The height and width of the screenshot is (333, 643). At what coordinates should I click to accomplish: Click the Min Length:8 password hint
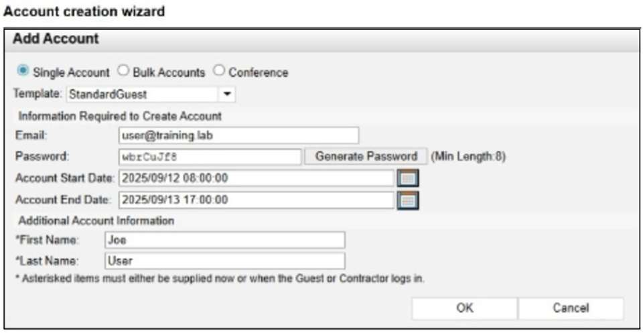tap(468, 157)
